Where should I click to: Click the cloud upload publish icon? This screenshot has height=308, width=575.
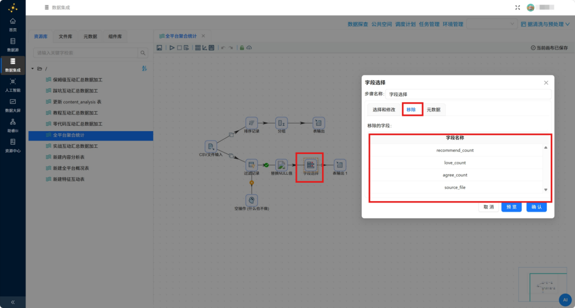point(249,48)
